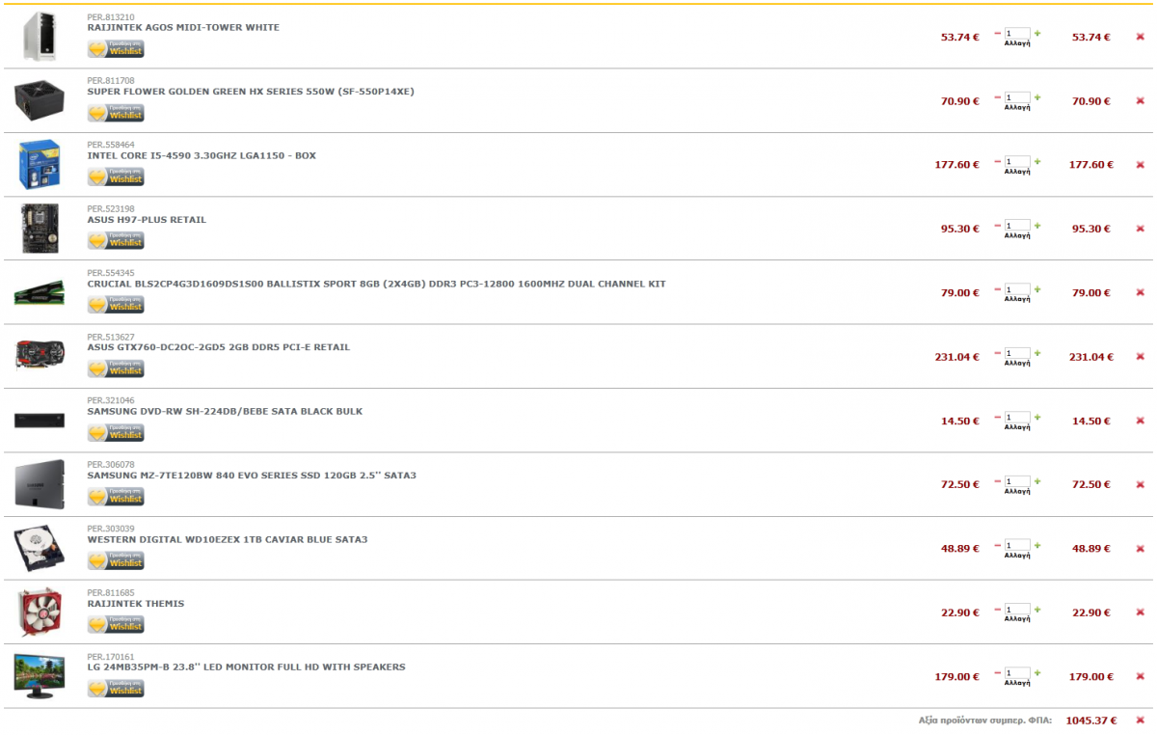Remove LG 24MB35PM-B monitor from cart
Viewport: 1157px width, 735px height.
click(x=1140, y=676)
